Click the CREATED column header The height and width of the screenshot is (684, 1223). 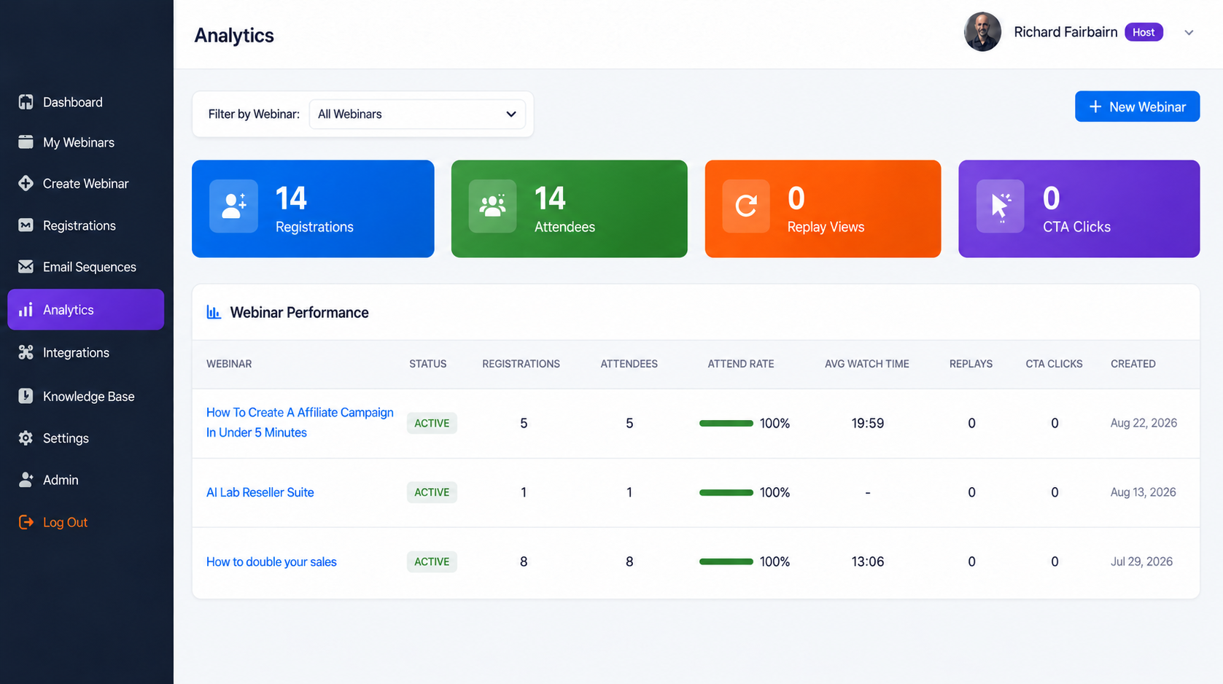click(1133, 364)
